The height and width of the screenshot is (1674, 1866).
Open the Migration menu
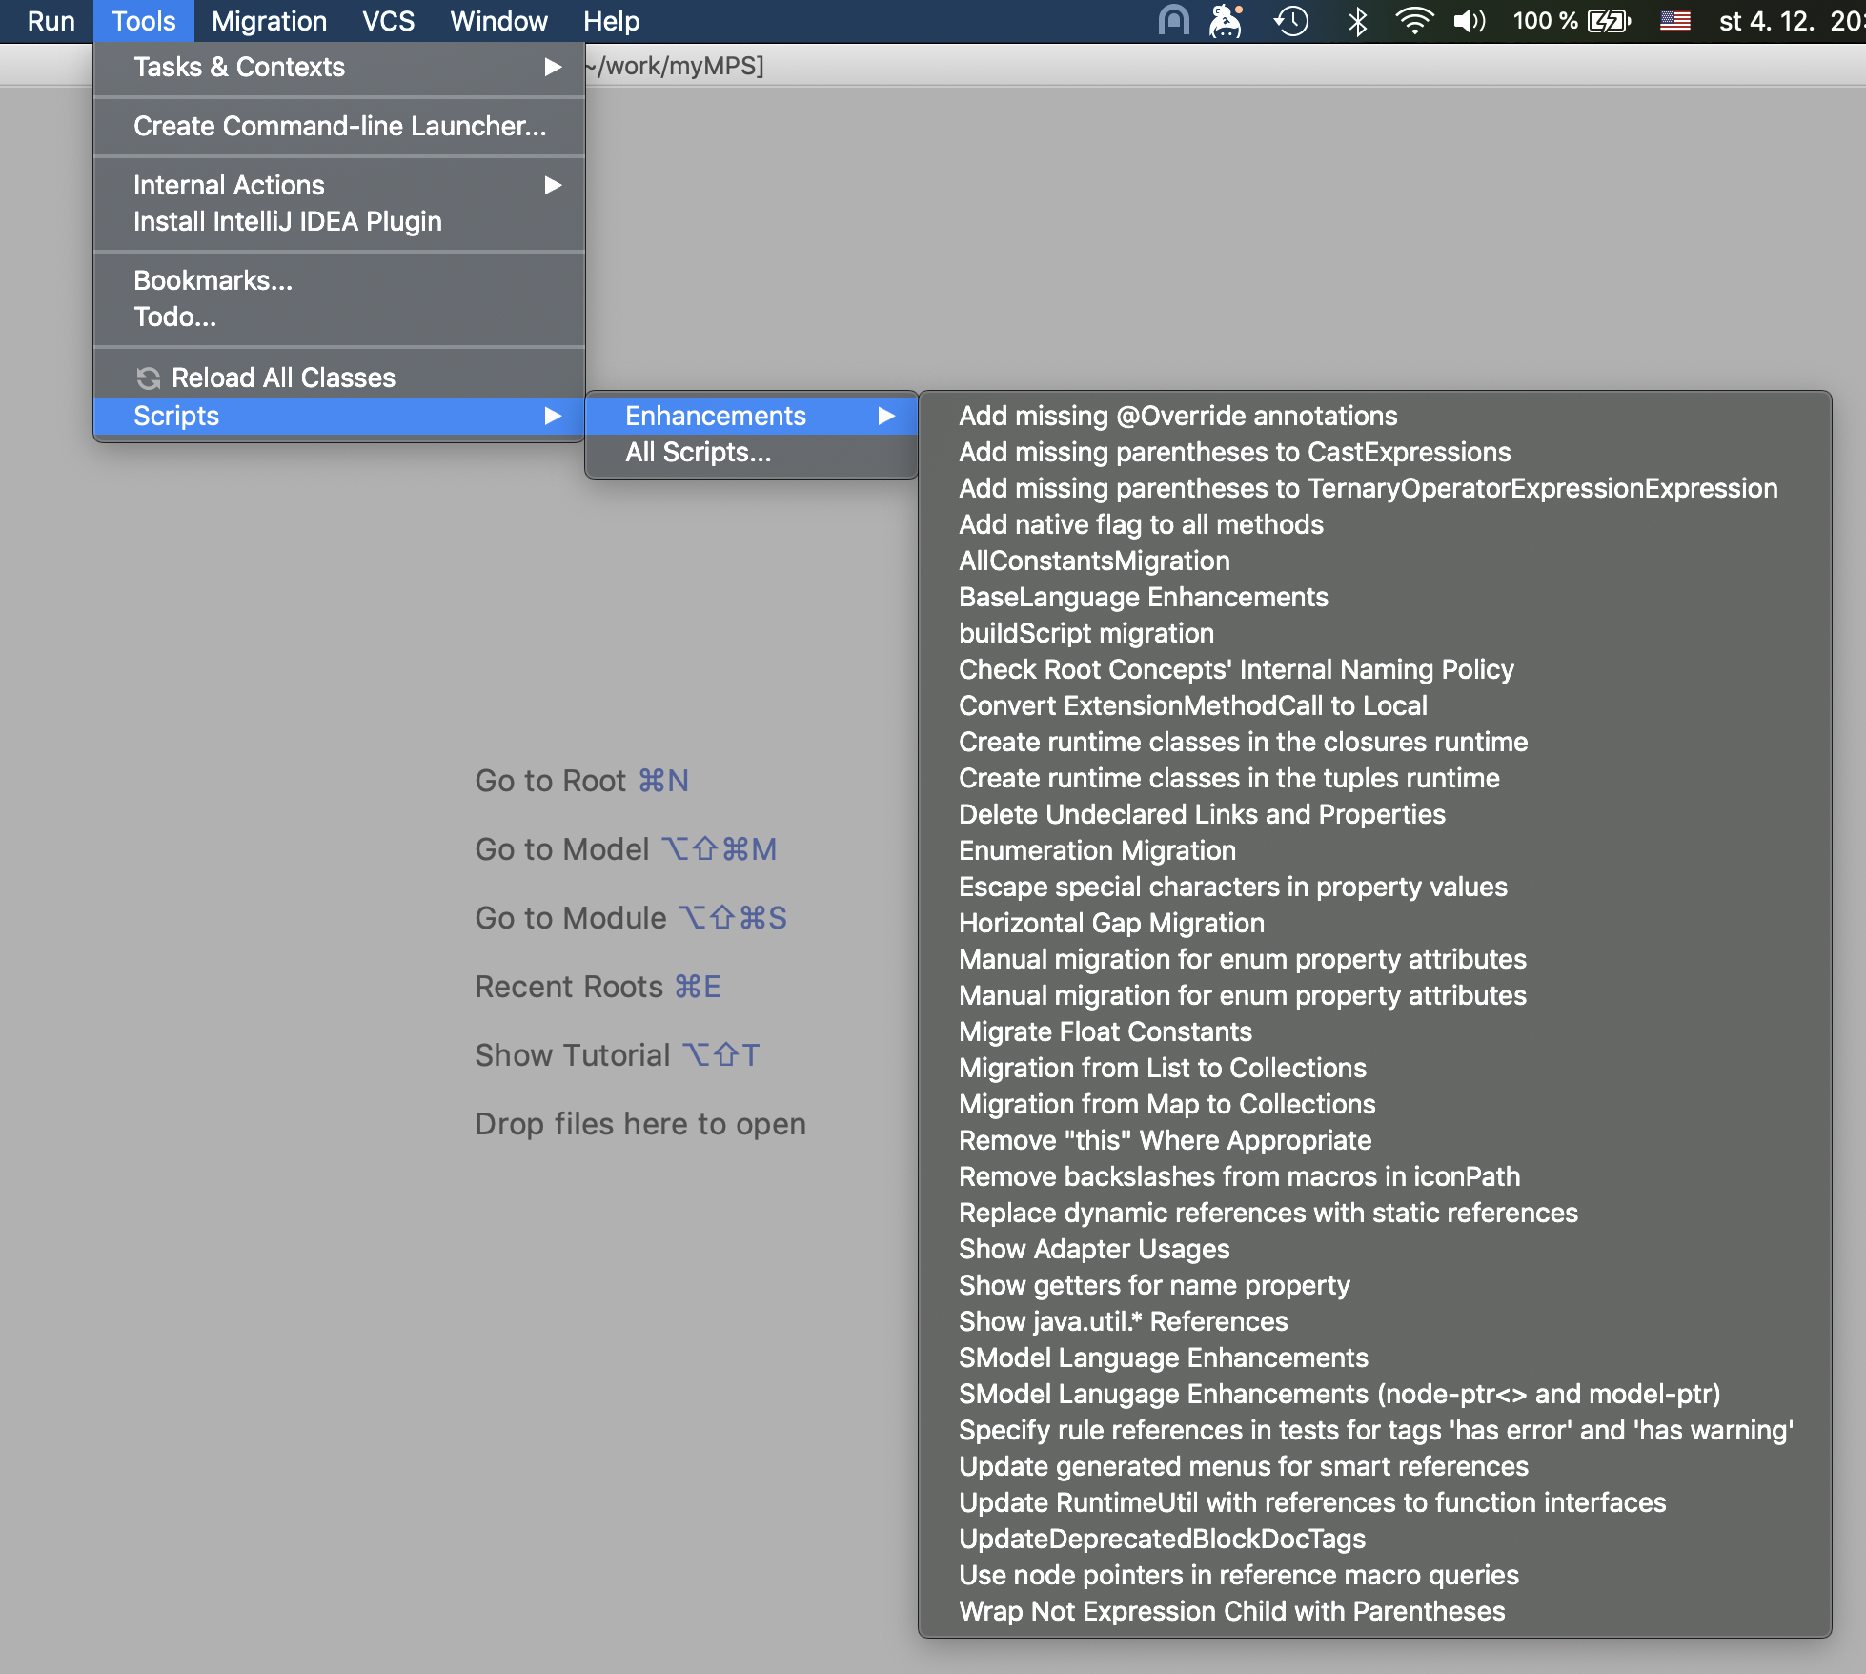268,20
